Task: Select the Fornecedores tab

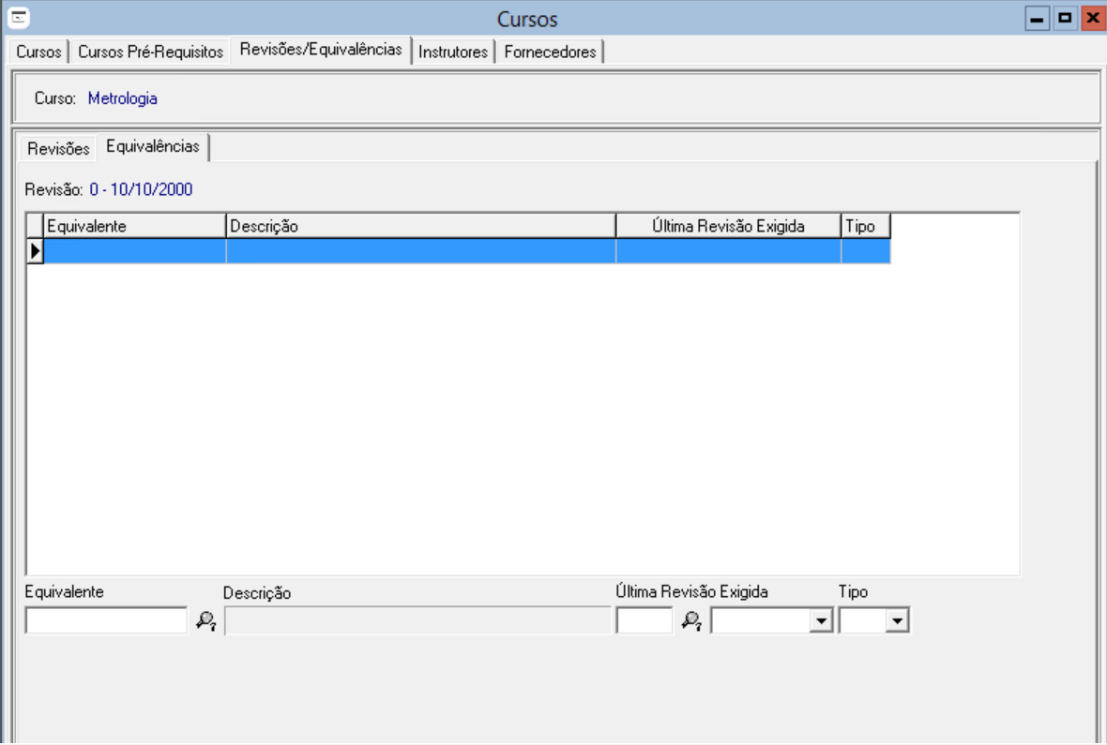Action: (550, 52)
